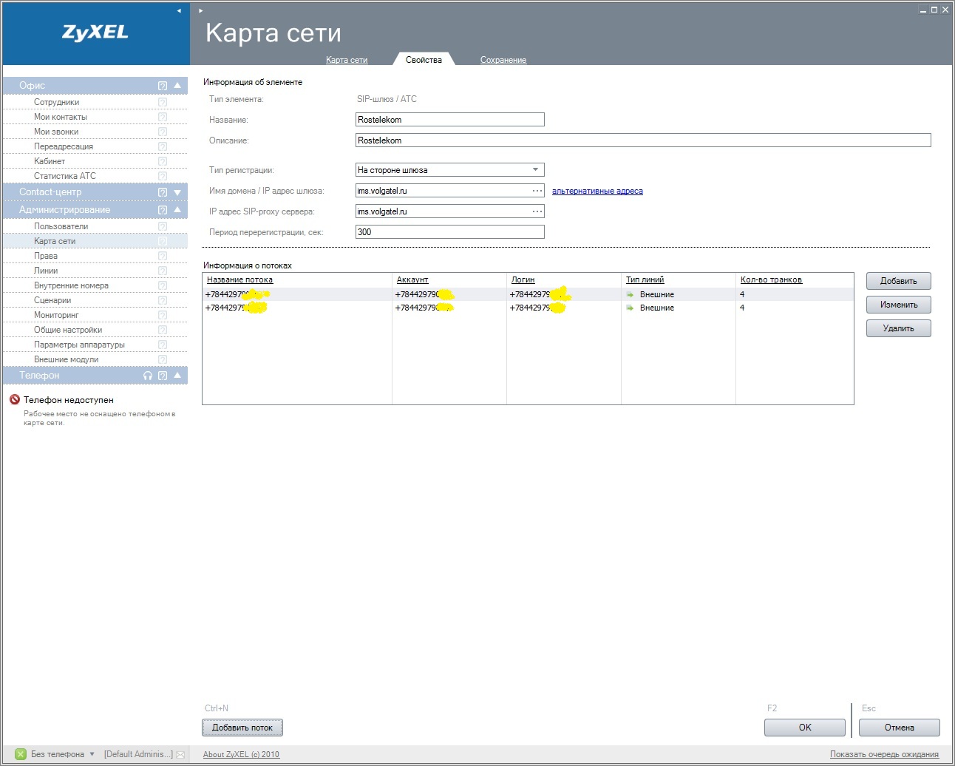The height and width of the screenshot is (766, 955).
Task: Click the Добавить поток button
Action: coord(242,728)
